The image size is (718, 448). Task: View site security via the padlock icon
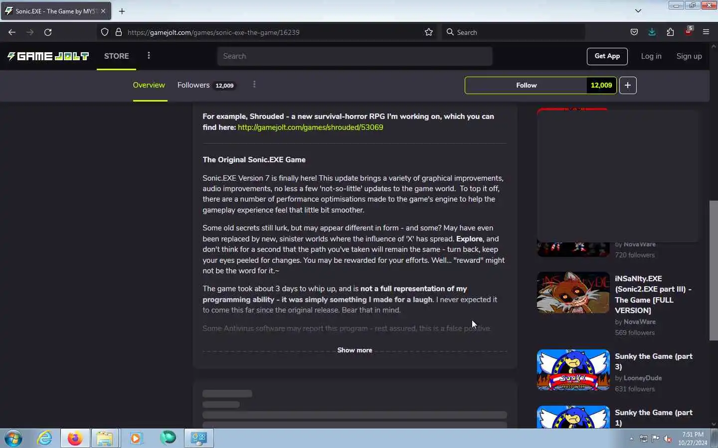tap(119, 32)
